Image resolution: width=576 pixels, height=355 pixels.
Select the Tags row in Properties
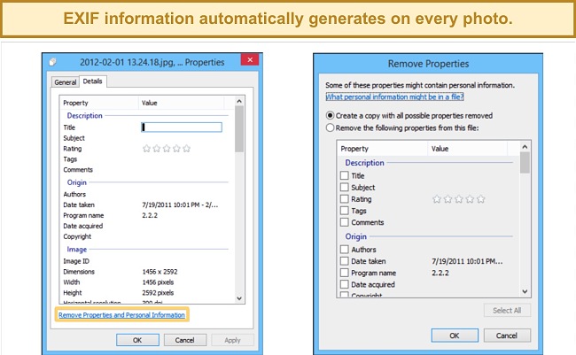[x=147, y=159]
